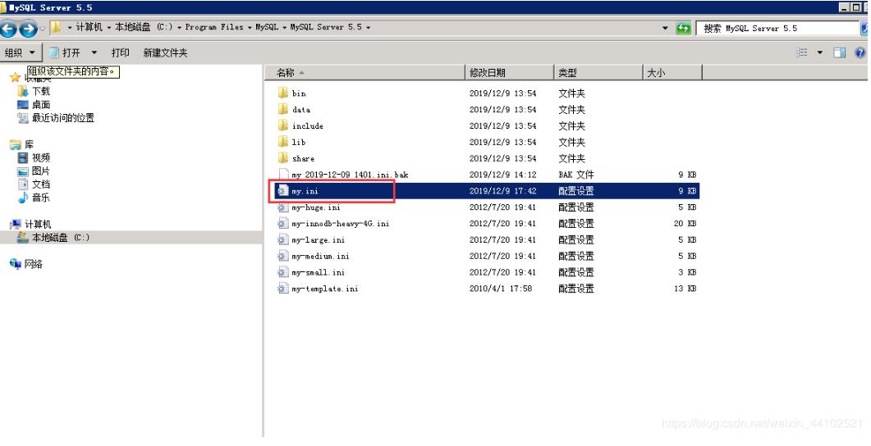The height and width of the screenshot is (446, 871).
Task: Refresh the folder with the green refresh icon
Action: point(683,28)
